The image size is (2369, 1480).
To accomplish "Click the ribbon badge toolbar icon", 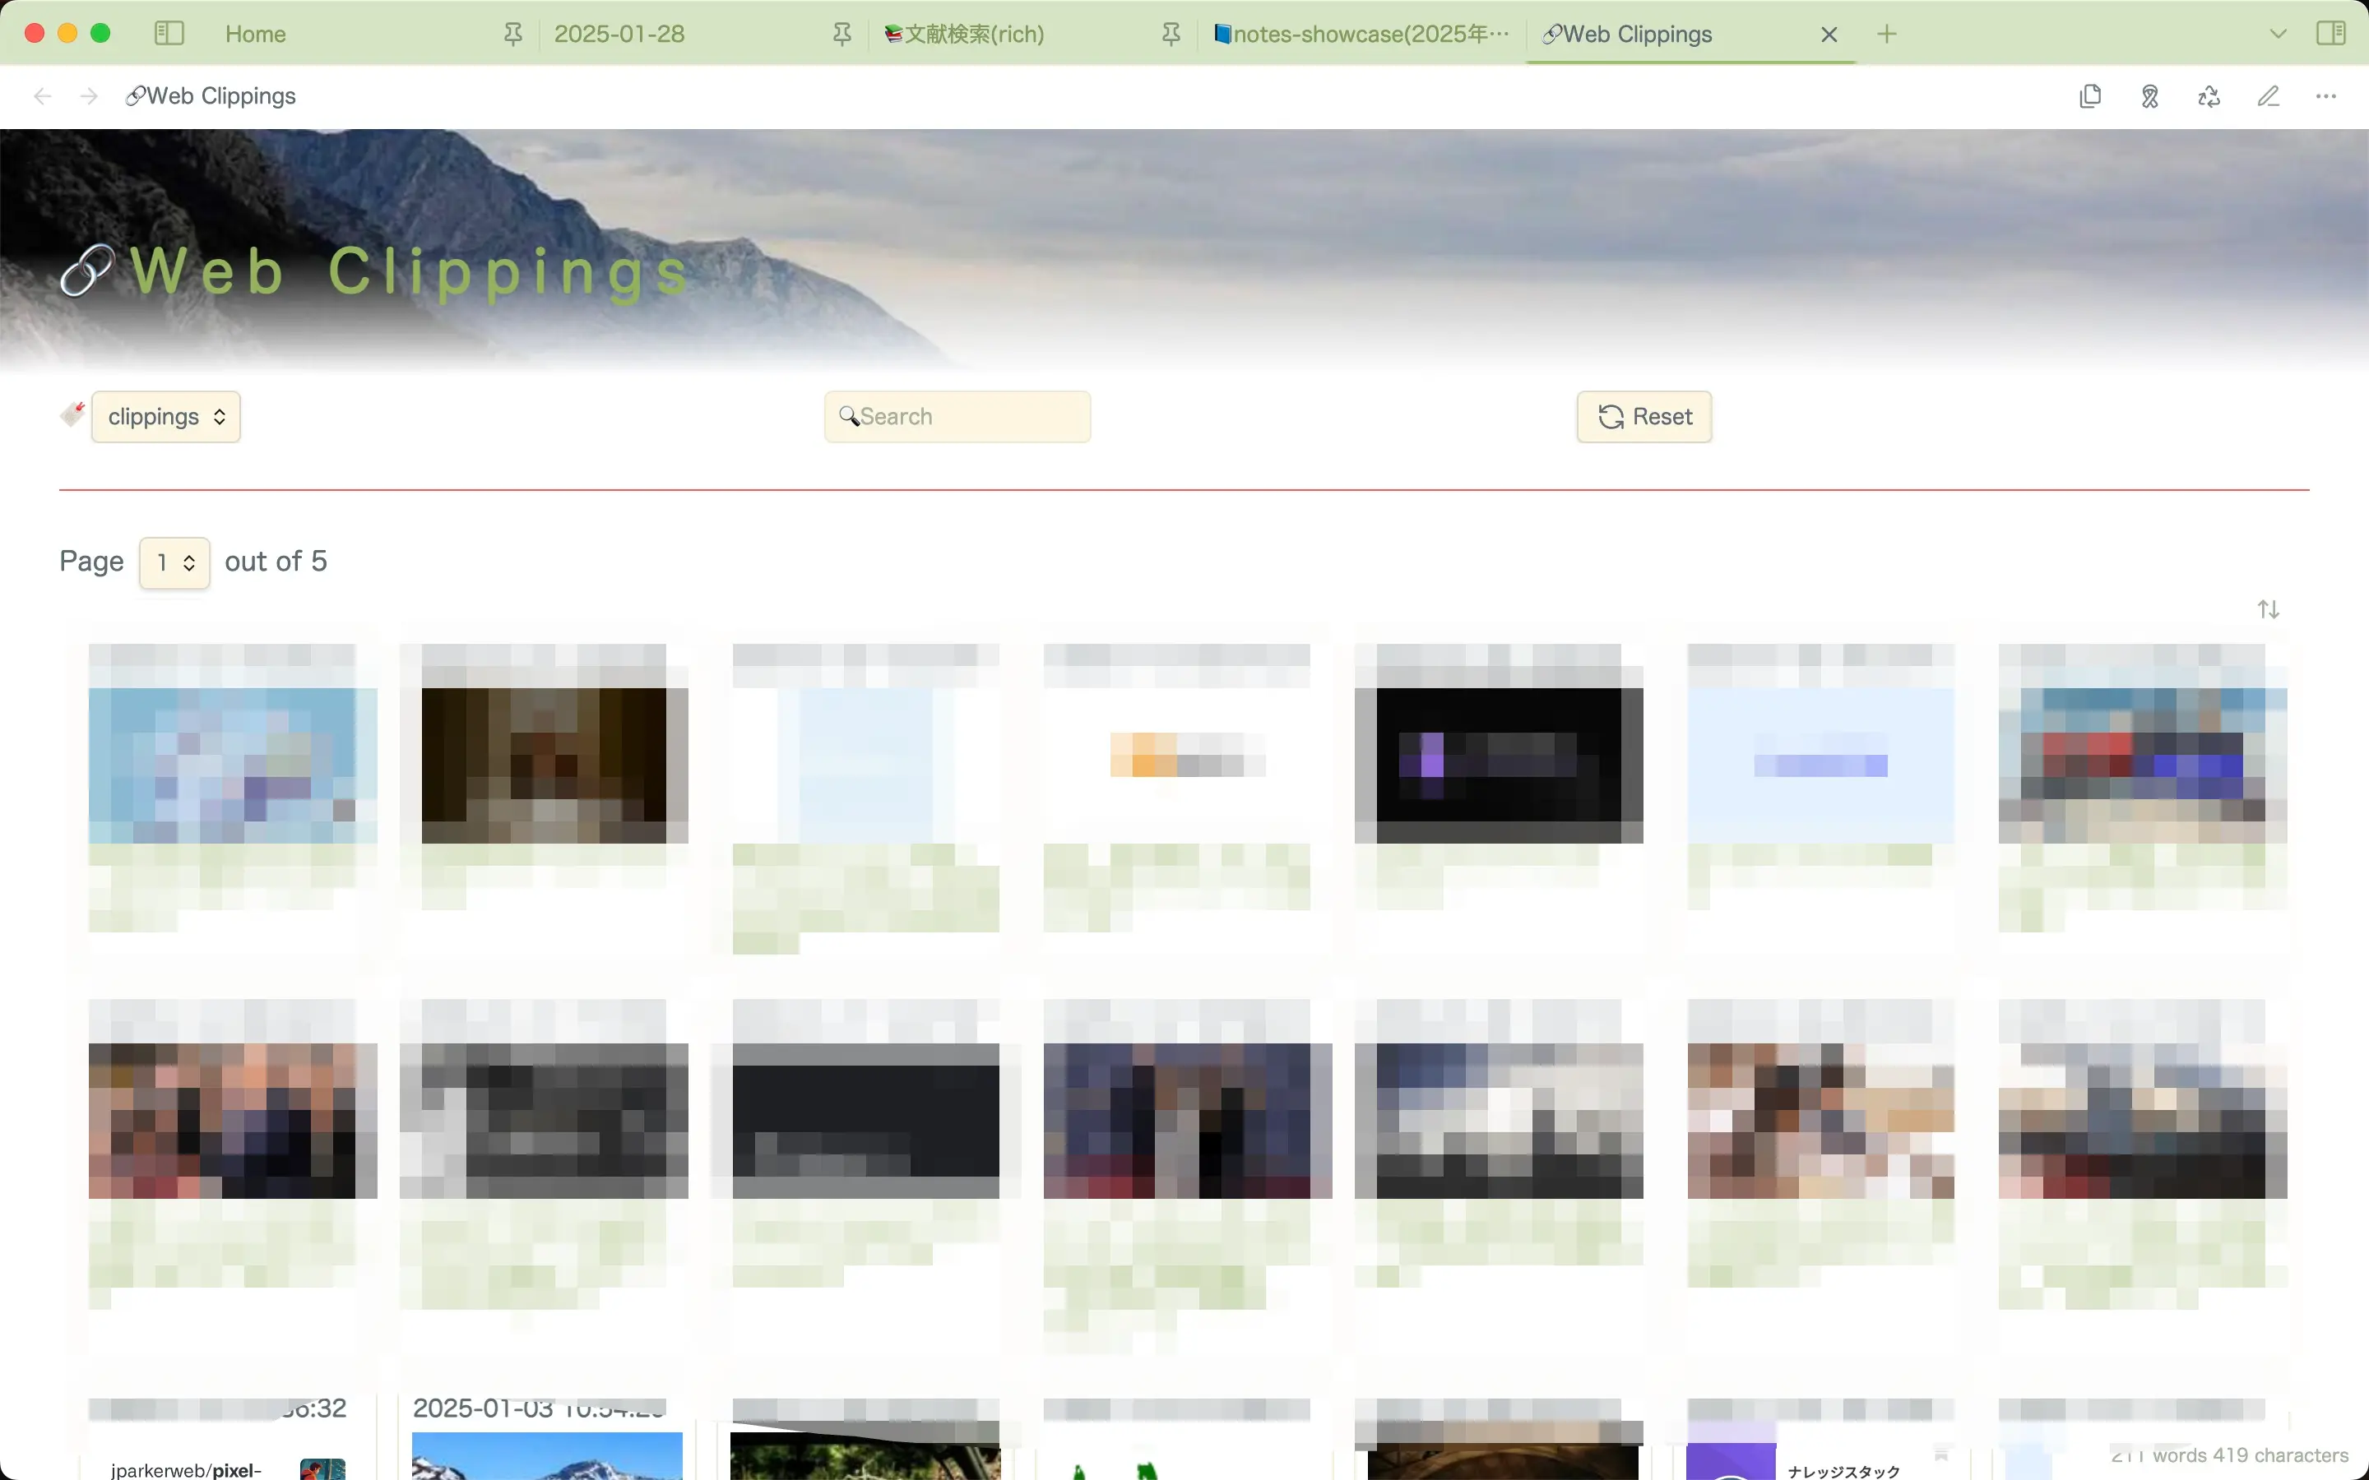I will pyautogui.click(x=2149, y=96).
